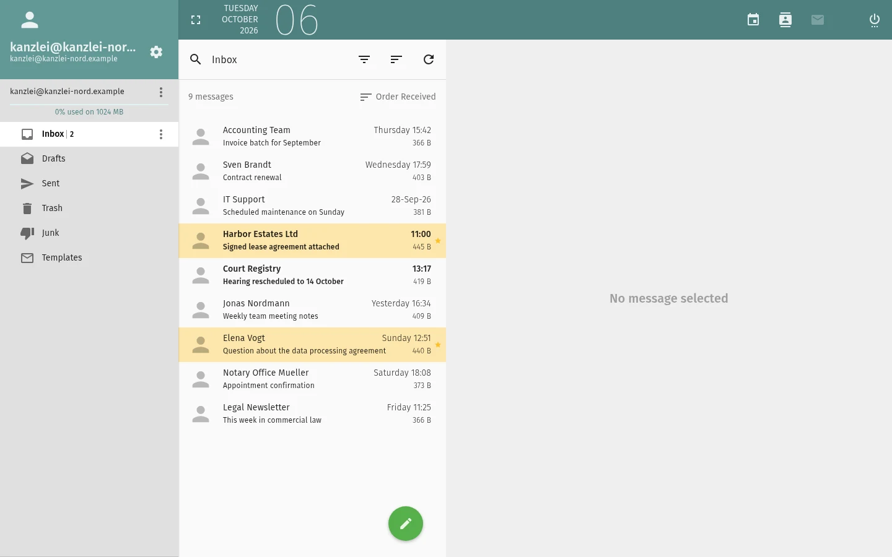Open Accounting Team invoice batch message
Image resolution: width=892 pixels, height=557 pixels.
coord(312,137)
